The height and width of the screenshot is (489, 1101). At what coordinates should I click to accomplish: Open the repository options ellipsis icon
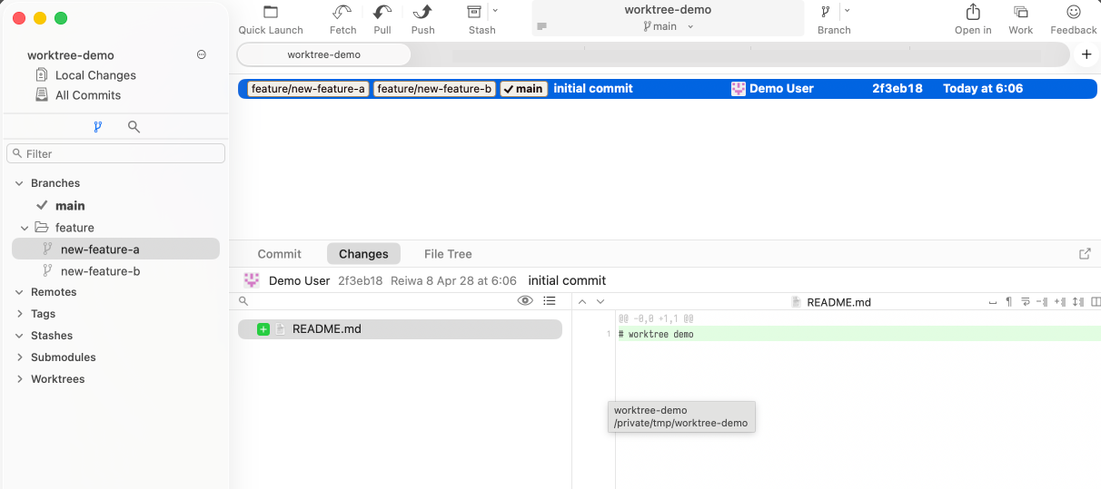[x=202, y=54]
